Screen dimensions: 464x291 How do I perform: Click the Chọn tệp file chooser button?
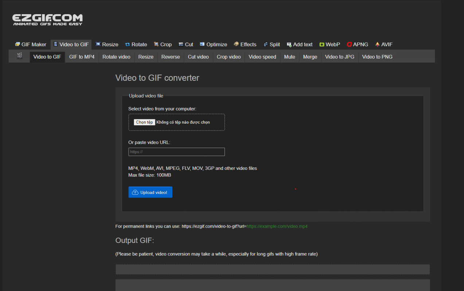tap(144, 122)
